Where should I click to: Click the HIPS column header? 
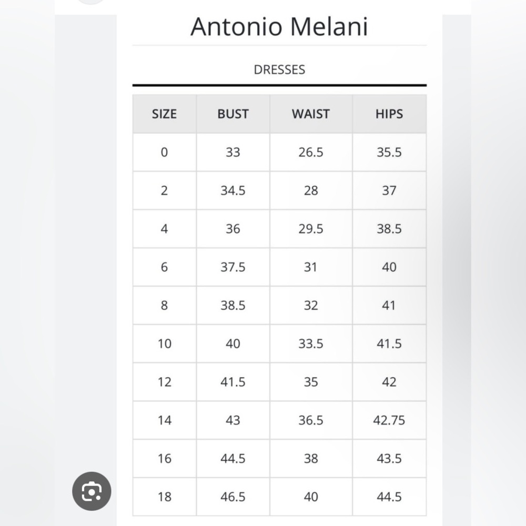[389, 114]
